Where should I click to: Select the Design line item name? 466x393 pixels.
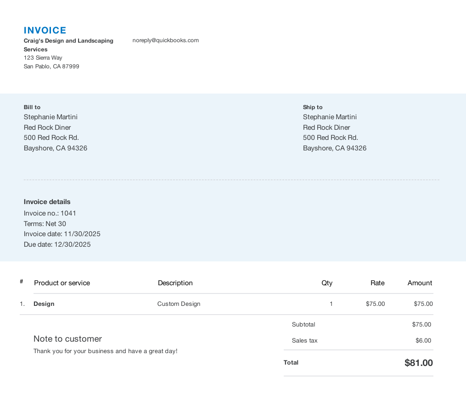[44, 304]
